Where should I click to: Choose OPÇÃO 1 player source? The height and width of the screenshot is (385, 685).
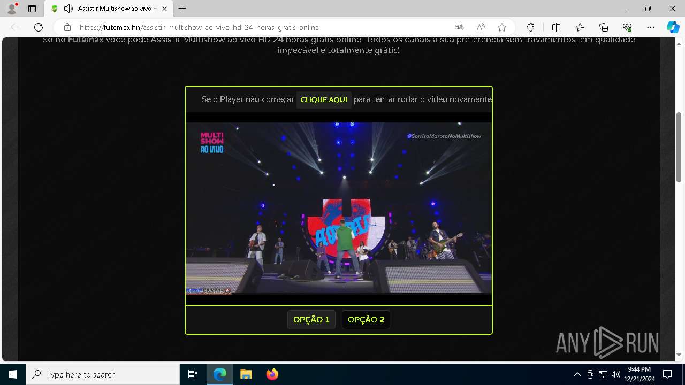pyautogui.click(x=311, y=320)
